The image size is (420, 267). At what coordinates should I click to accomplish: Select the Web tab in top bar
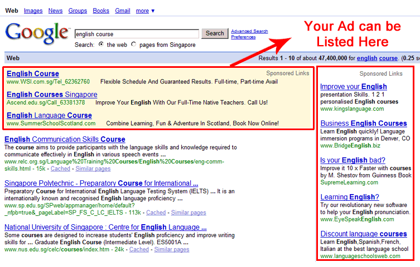[x=12, y=11]
